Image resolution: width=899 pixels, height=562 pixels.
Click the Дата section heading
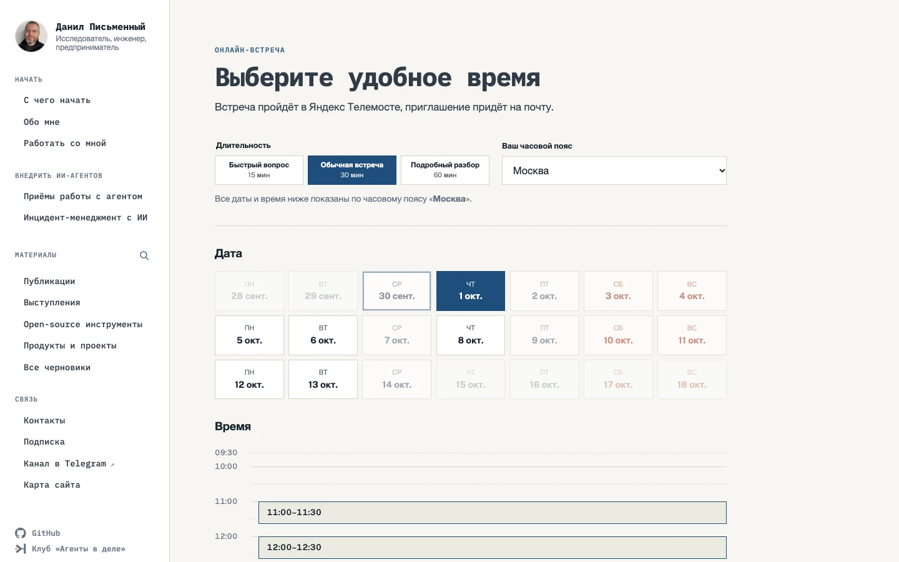228,254
